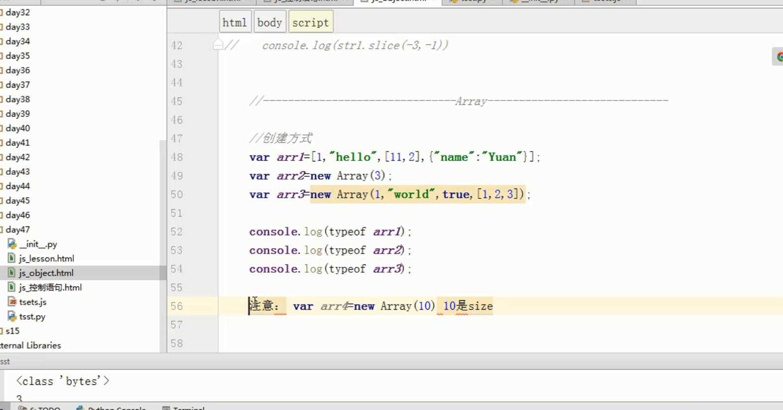783x410 pixels.
Task: Select the day34 folder in project tree
Action: click(x=18, y=41)
